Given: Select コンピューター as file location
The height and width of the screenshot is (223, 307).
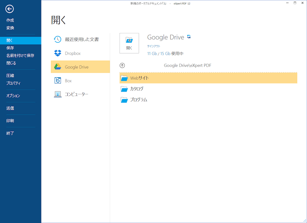Looking at the screenshot, I should 80,94.
